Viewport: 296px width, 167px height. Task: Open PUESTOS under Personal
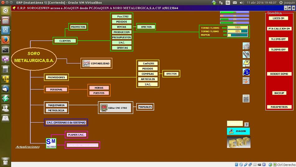pyautogui.click(x=99, y=93)
